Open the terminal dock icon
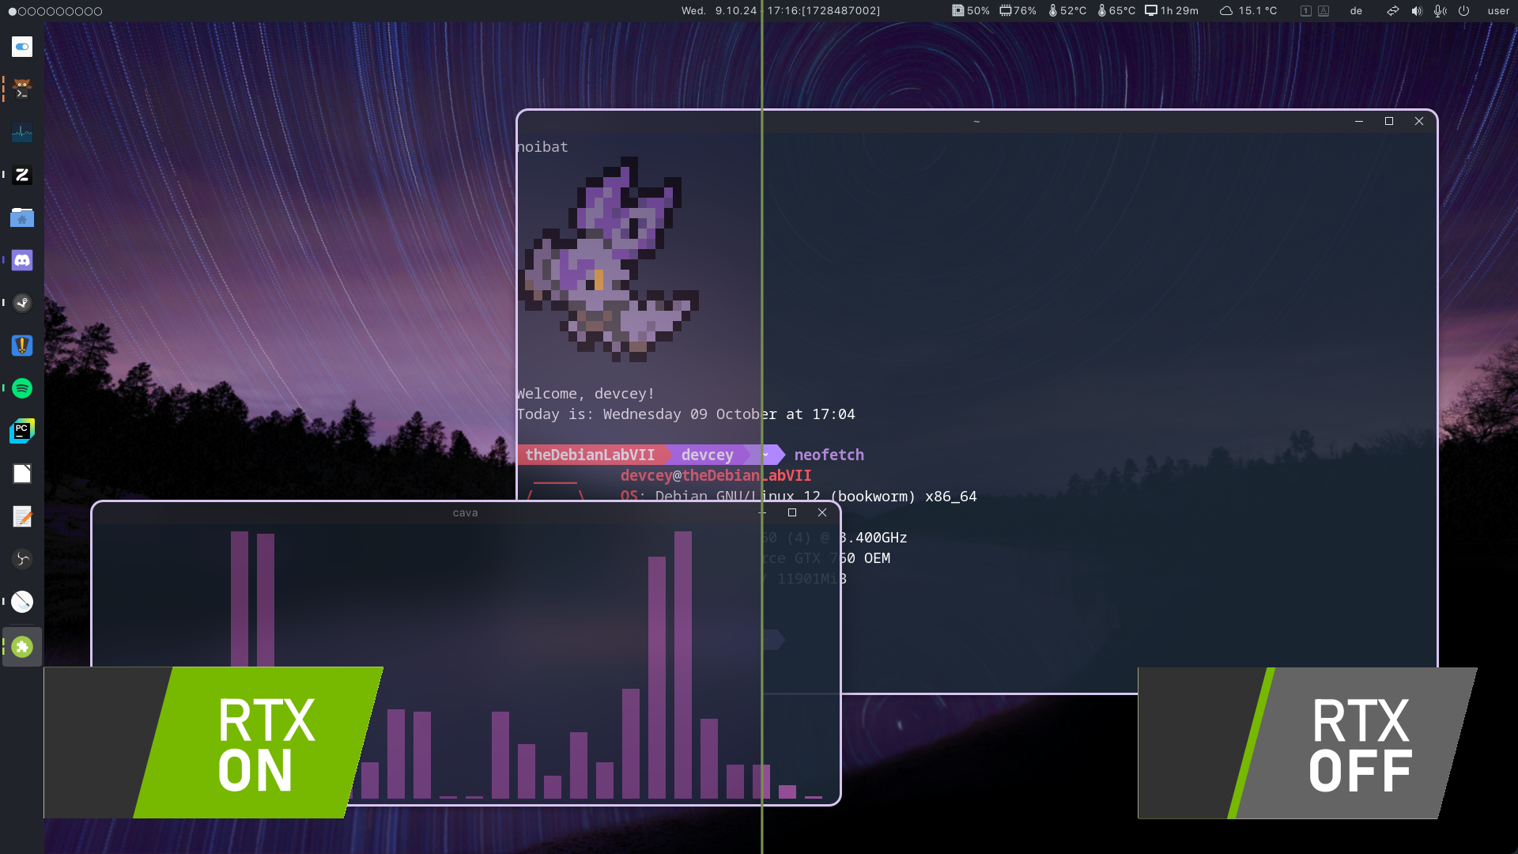The width and height of the screenshot is (1518, 854). pyautogui.click(x=22, y=89)
